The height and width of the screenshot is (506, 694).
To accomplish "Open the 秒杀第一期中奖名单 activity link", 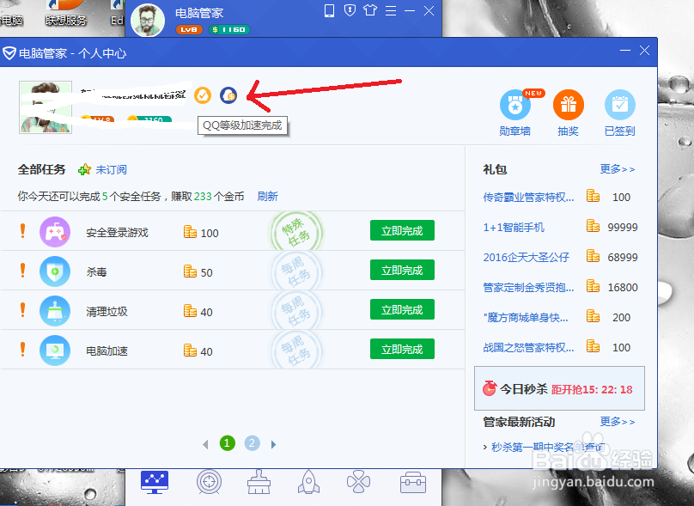I will (x=548, y=447).
